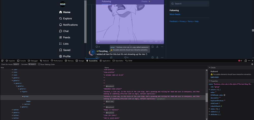Open accessibility panel settings gear

pos(252,64)
